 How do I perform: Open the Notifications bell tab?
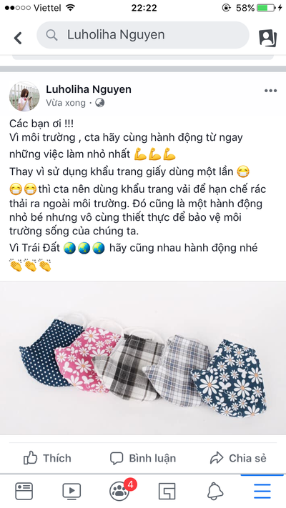[x=215, y=491]
